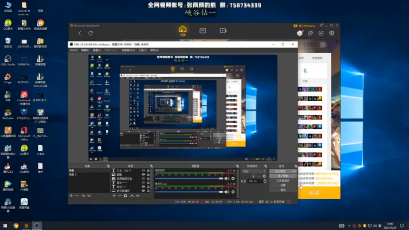Enable 工作室模式 in OBS controls
The image size is (409, 230).
point(283,181)
